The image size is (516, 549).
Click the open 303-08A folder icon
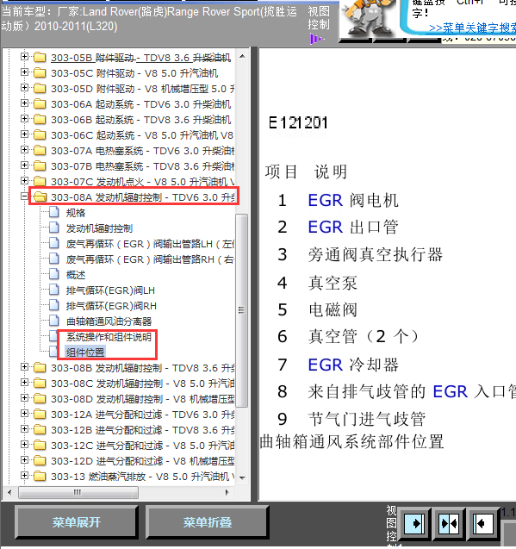pyautogui.click(x=40, y=197)
